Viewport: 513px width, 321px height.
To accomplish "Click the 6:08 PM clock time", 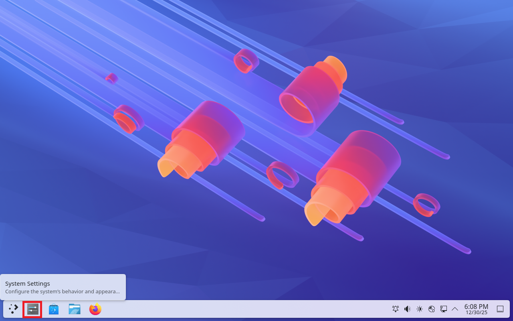I will 476,307.
